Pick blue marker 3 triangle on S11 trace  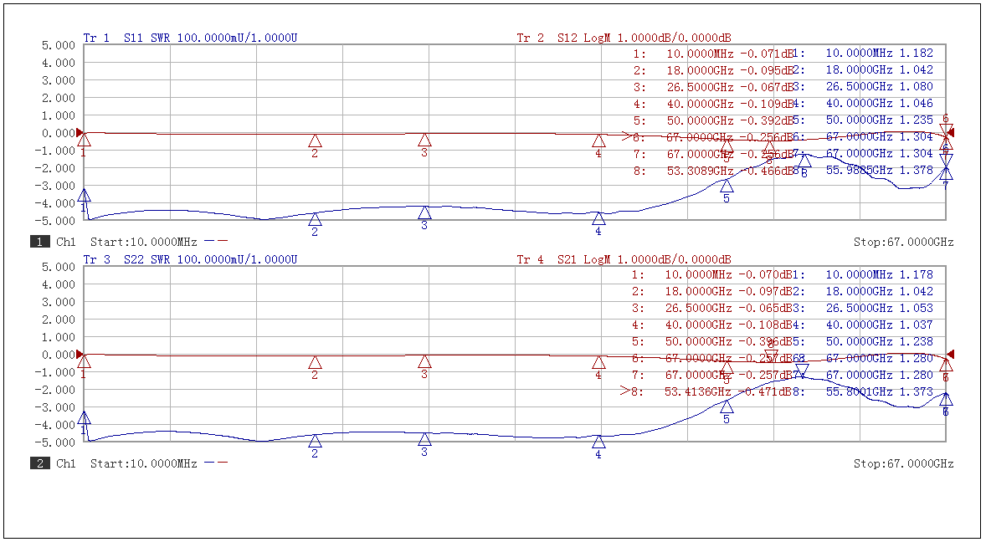click(x=424, y=212)
